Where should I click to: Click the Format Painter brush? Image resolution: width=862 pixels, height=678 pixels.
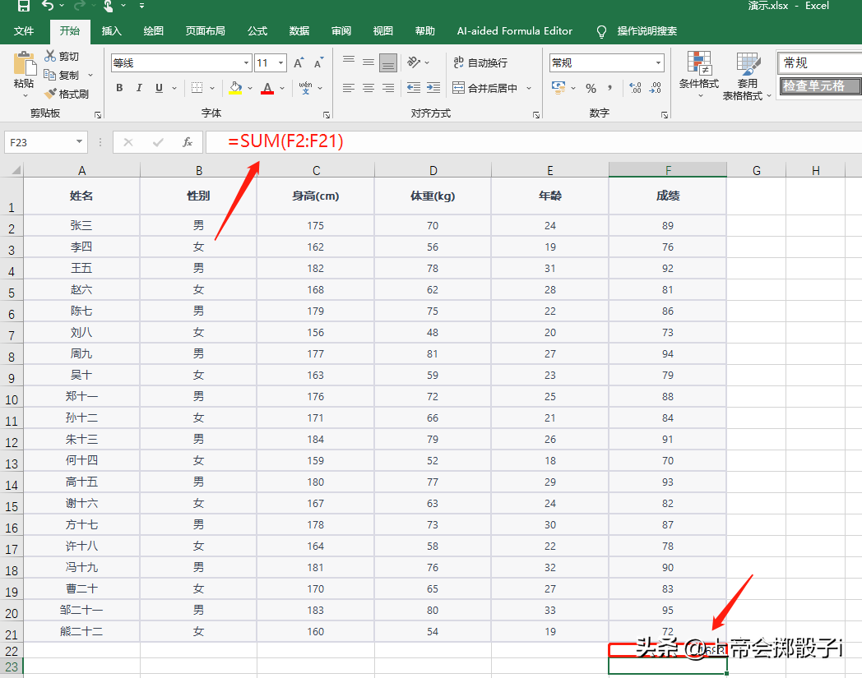tap(50, 94)
